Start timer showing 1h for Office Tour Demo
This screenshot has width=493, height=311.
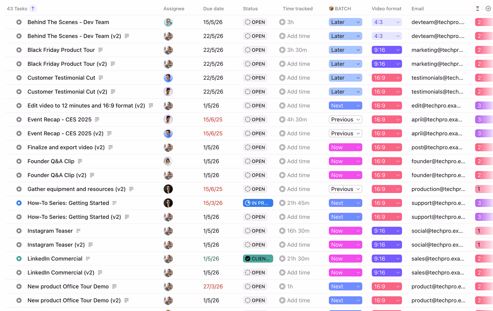[x=282, y=287]
